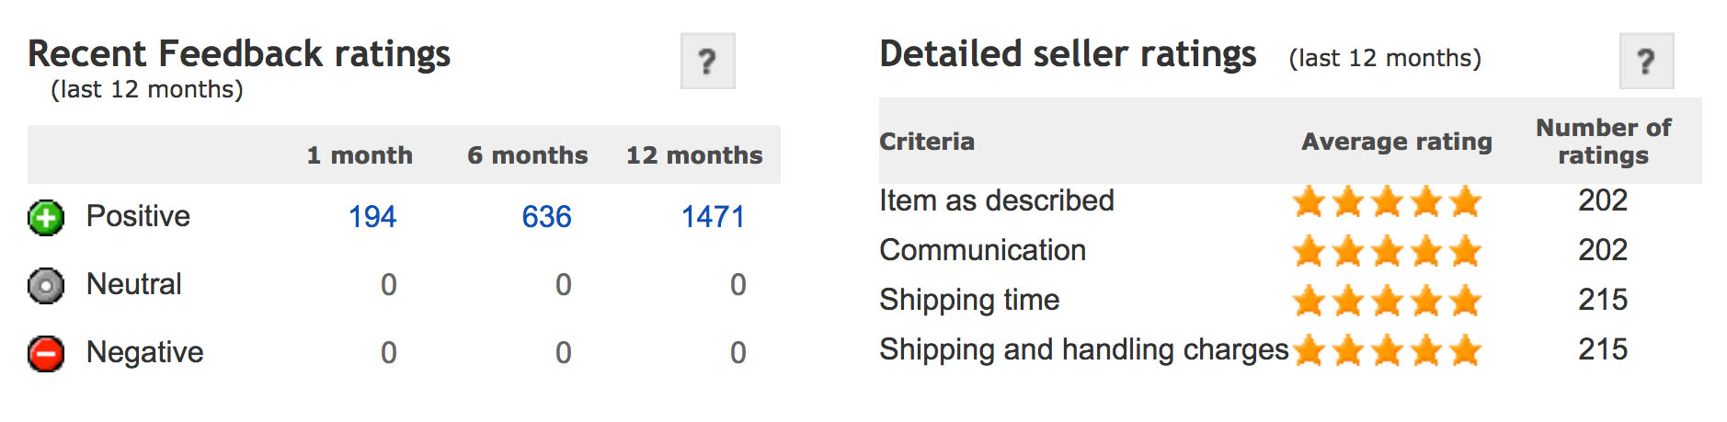1727x422 pixels.
Task: Open the 194 positive ratings for 1 month
Action: [x=372, y=217]
